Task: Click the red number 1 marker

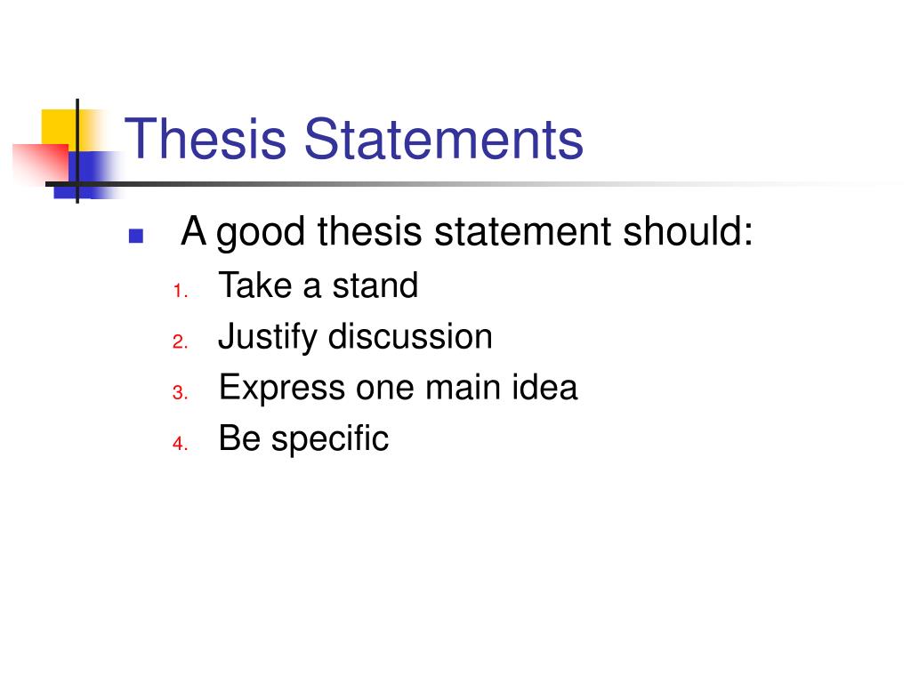Action: (x=180, y=291)
